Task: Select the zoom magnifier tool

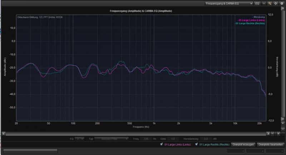Action: click(x=270, y=3)
